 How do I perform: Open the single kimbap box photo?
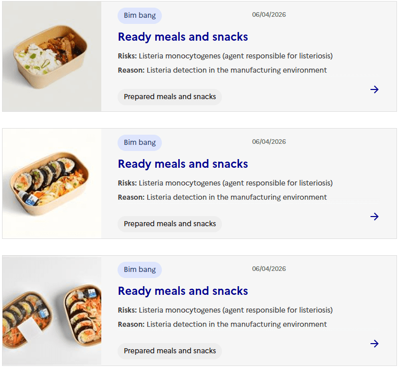[52, 183]
